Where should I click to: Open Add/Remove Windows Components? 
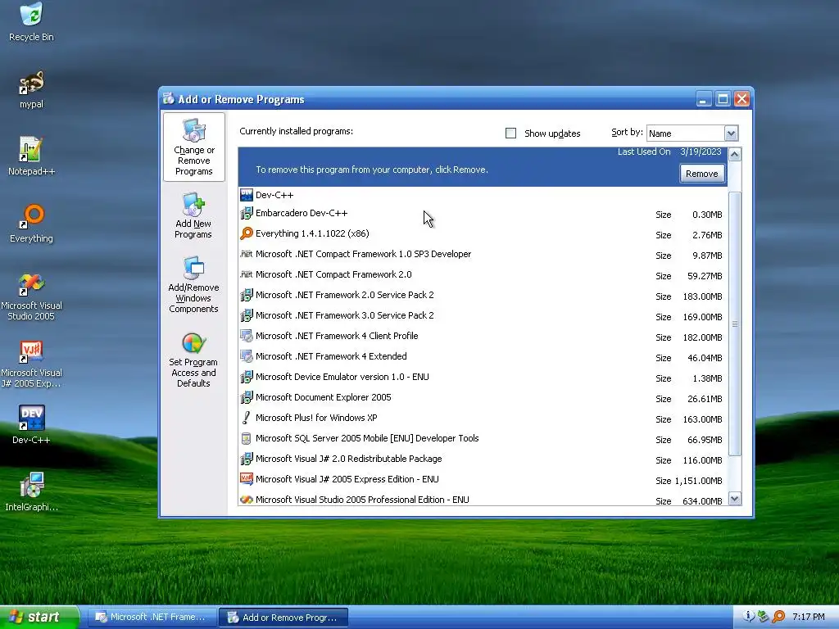click(193, 285)
